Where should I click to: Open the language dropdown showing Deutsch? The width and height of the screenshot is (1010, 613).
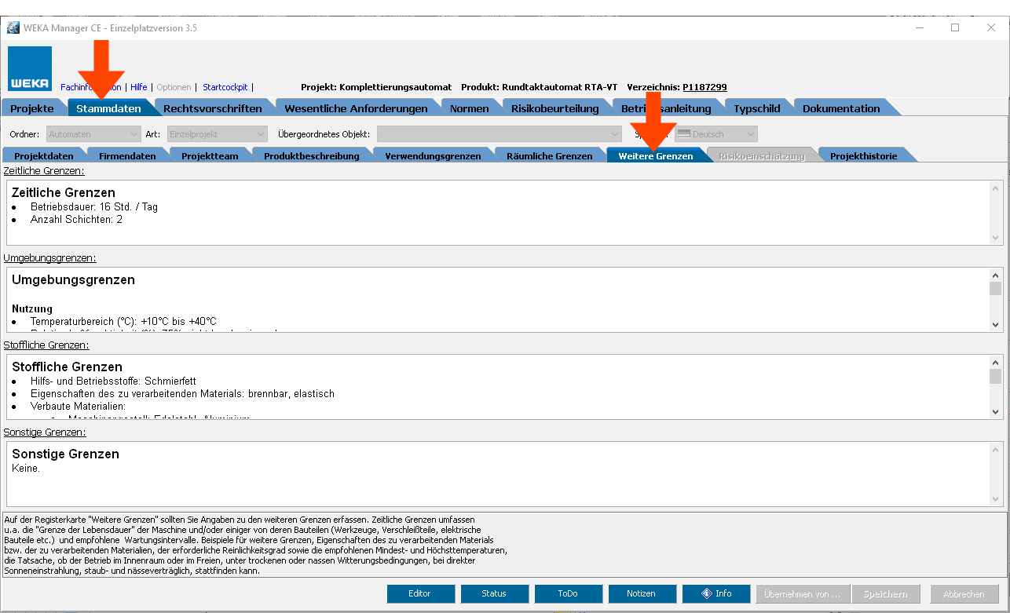tap(715, 134)
